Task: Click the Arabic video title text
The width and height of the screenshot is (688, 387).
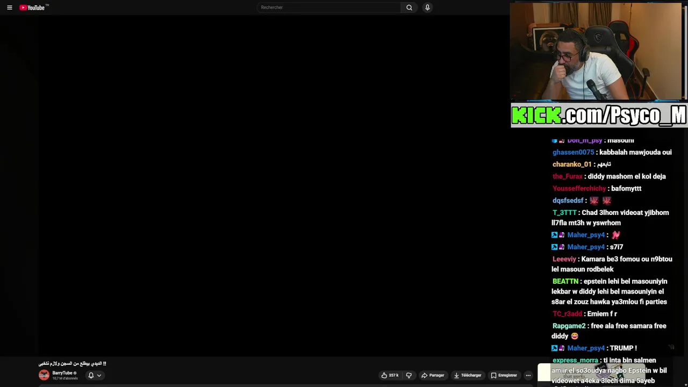Action: tap(72, 364)
